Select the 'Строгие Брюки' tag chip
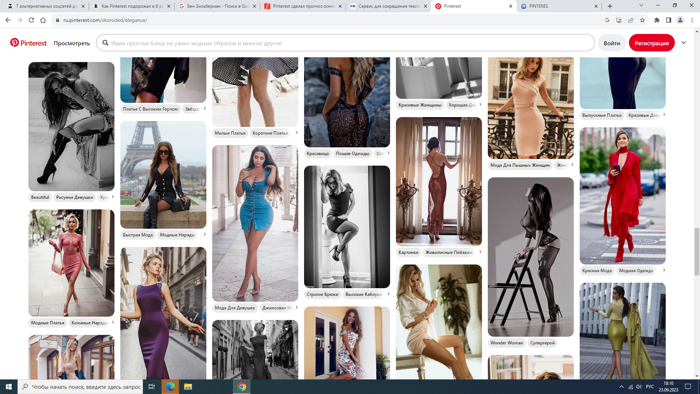The height and width of the screenshot is (394, 700). coord(322,294)
